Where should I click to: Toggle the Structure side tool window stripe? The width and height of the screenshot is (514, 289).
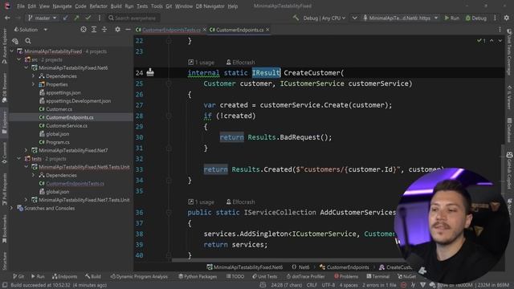coord(4,261)
